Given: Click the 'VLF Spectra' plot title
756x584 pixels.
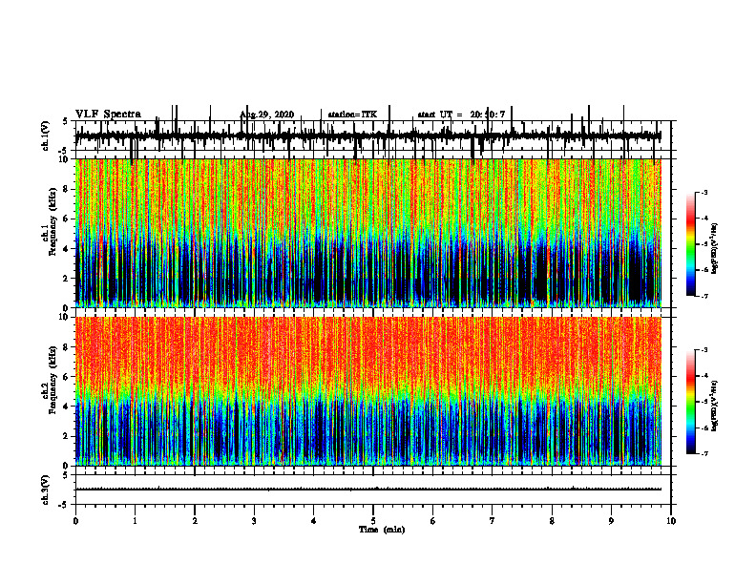Looking at the screenshot, I should tap(108, 115).
